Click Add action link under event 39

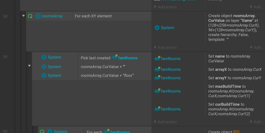[x=165, y=122]
